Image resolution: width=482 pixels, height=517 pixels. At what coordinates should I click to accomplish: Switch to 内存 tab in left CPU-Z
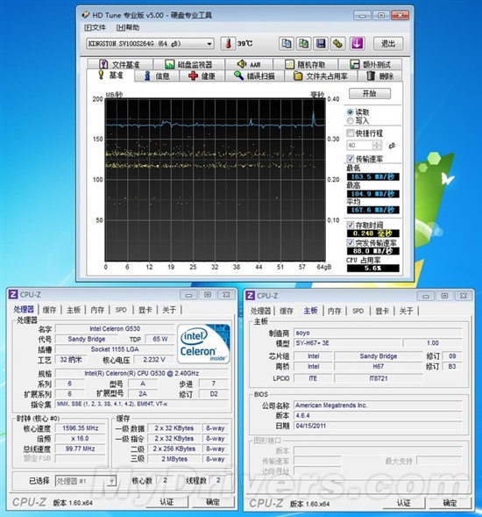(x=97, y=310)
